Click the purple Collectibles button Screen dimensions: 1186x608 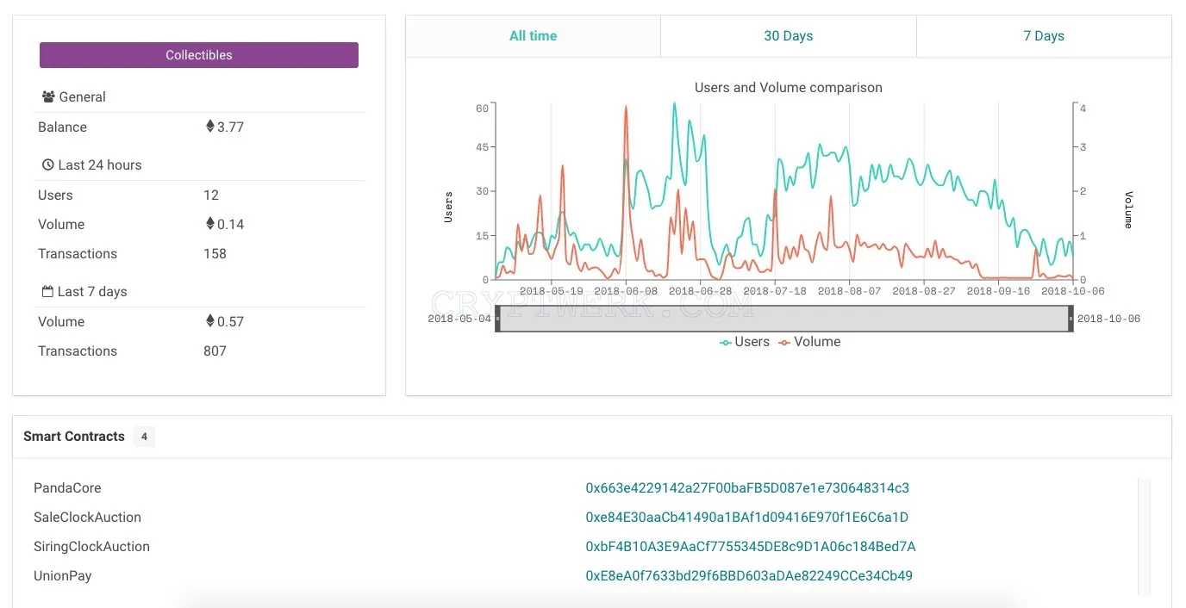[199, 55]
